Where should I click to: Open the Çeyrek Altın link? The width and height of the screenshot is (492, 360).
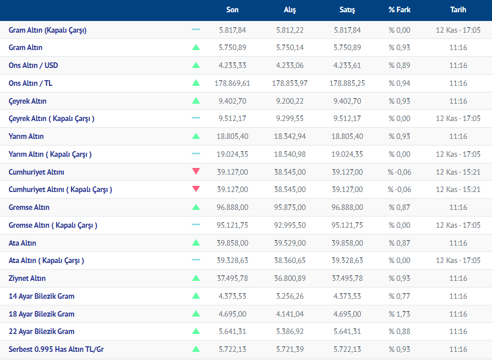(28, 101)
